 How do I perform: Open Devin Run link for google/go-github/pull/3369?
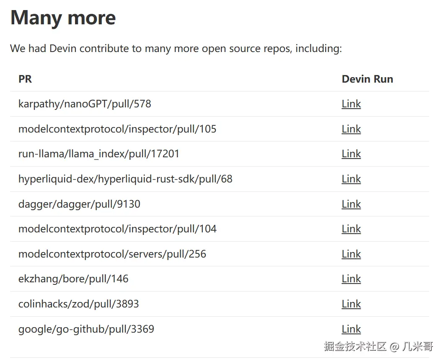pos(351,329)
